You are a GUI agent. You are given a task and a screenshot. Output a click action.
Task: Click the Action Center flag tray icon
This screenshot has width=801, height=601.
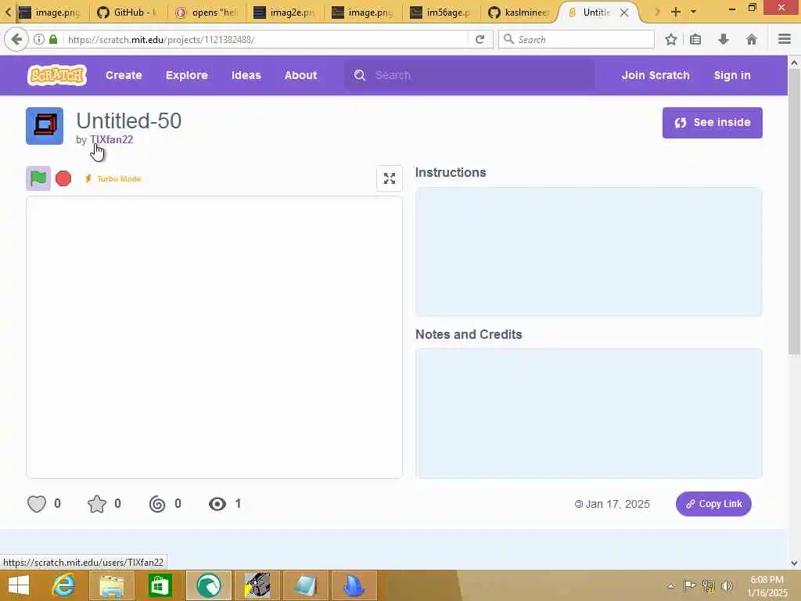click(689, 585)
